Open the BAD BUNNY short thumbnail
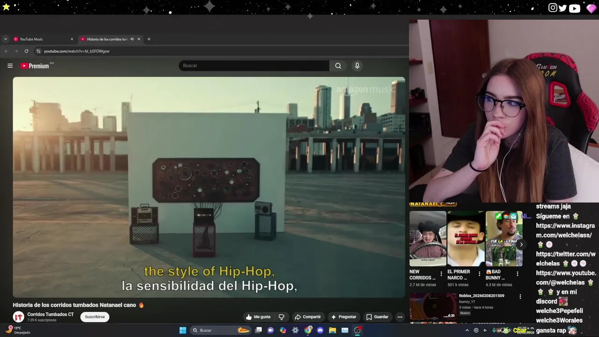599x337 pixels. coord(504,239)
